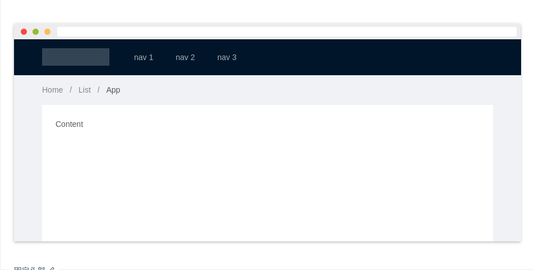Click the green dot in the mock browser bar
This screenshot has height=270, width=534.
[35, 31]
